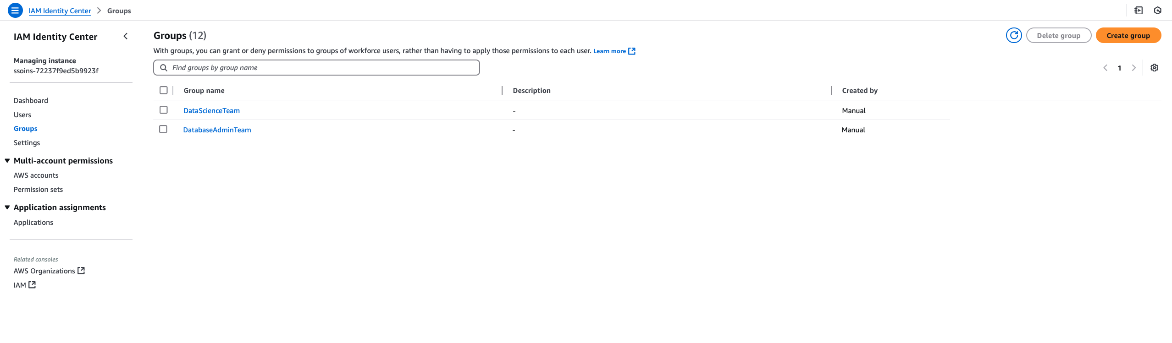Select Groups in the sidebar
The height and width of the screenshot is (343, 1172).
pos(26,129)
